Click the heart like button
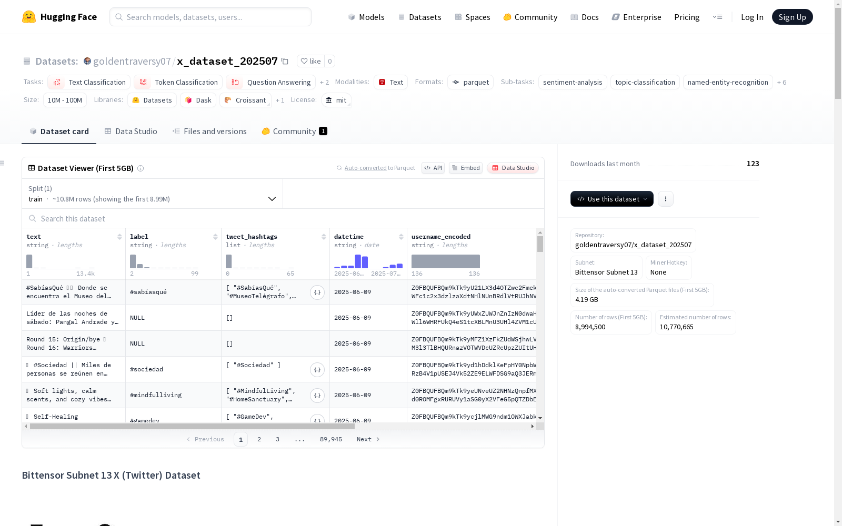The image size is (842, 526). pos(310,61)
